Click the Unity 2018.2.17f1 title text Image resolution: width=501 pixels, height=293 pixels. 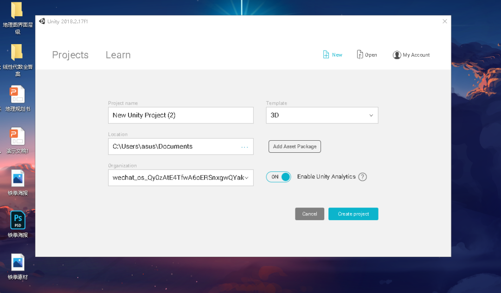(x=67, y=21)
